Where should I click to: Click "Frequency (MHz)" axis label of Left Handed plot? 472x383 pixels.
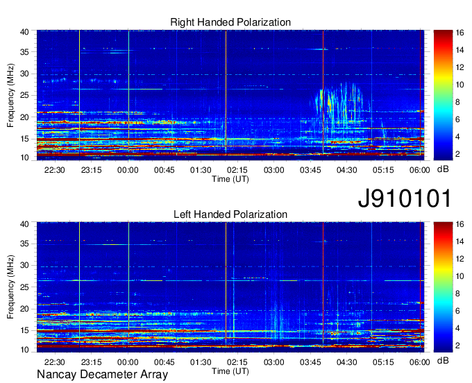click(10, 287)
